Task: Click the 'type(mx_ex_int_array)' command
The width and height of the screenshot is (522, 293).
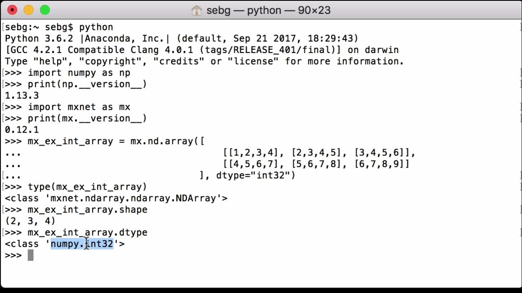Action: (87, 187)
